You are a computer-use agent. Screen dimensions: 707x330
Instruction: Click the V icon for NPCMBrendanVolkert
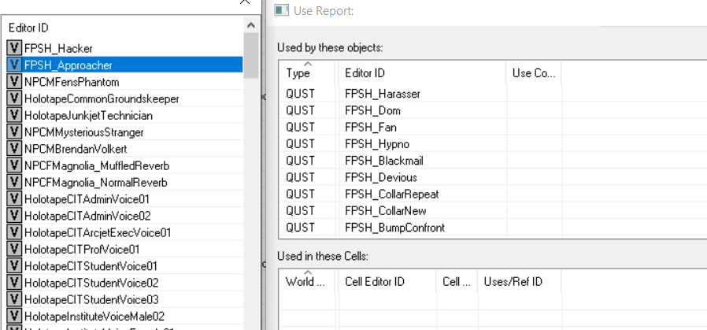[x=14, y=148]
